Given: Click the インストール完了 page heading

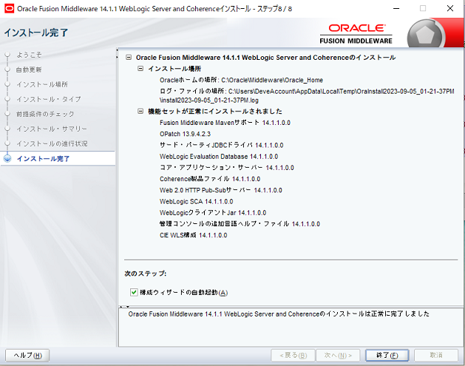Looking at the screenshot, I should pos(36,33).
